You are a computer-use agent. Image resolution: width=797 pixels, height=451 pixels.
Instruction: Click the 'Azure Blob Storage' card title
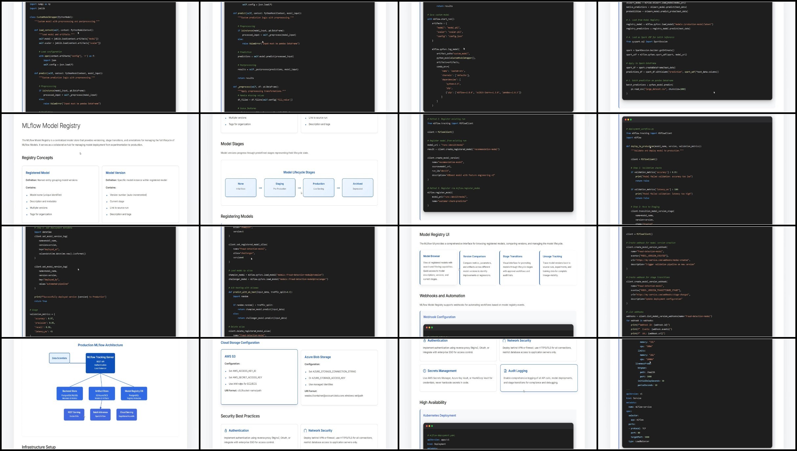tap(317, 357)
